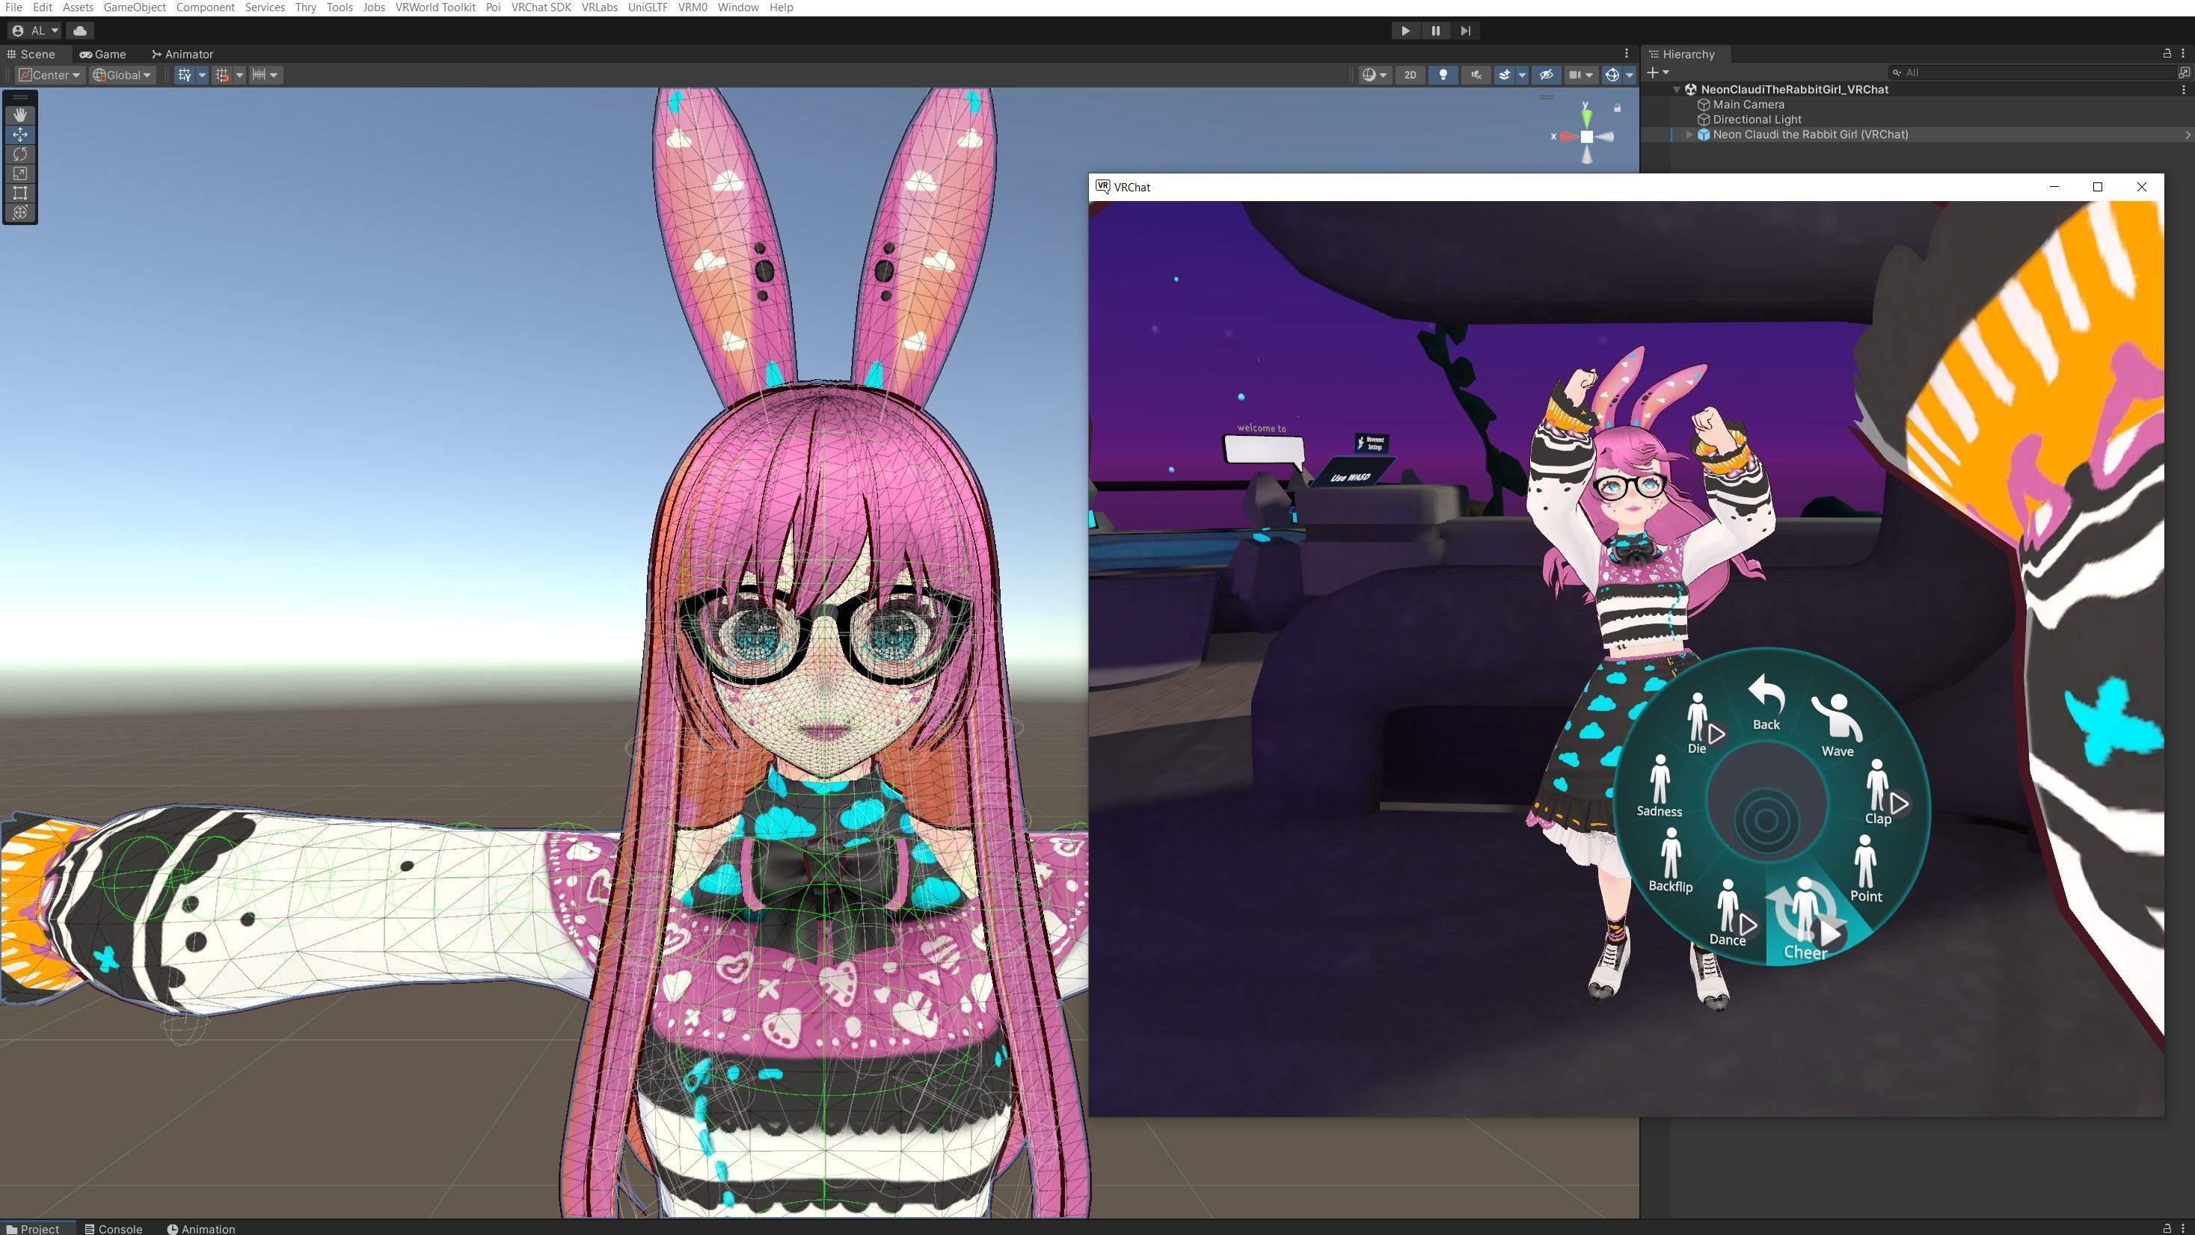Toggle grid visibility Y-axis button
The image size is (2195, 1235).
click(x=185, y=75)
